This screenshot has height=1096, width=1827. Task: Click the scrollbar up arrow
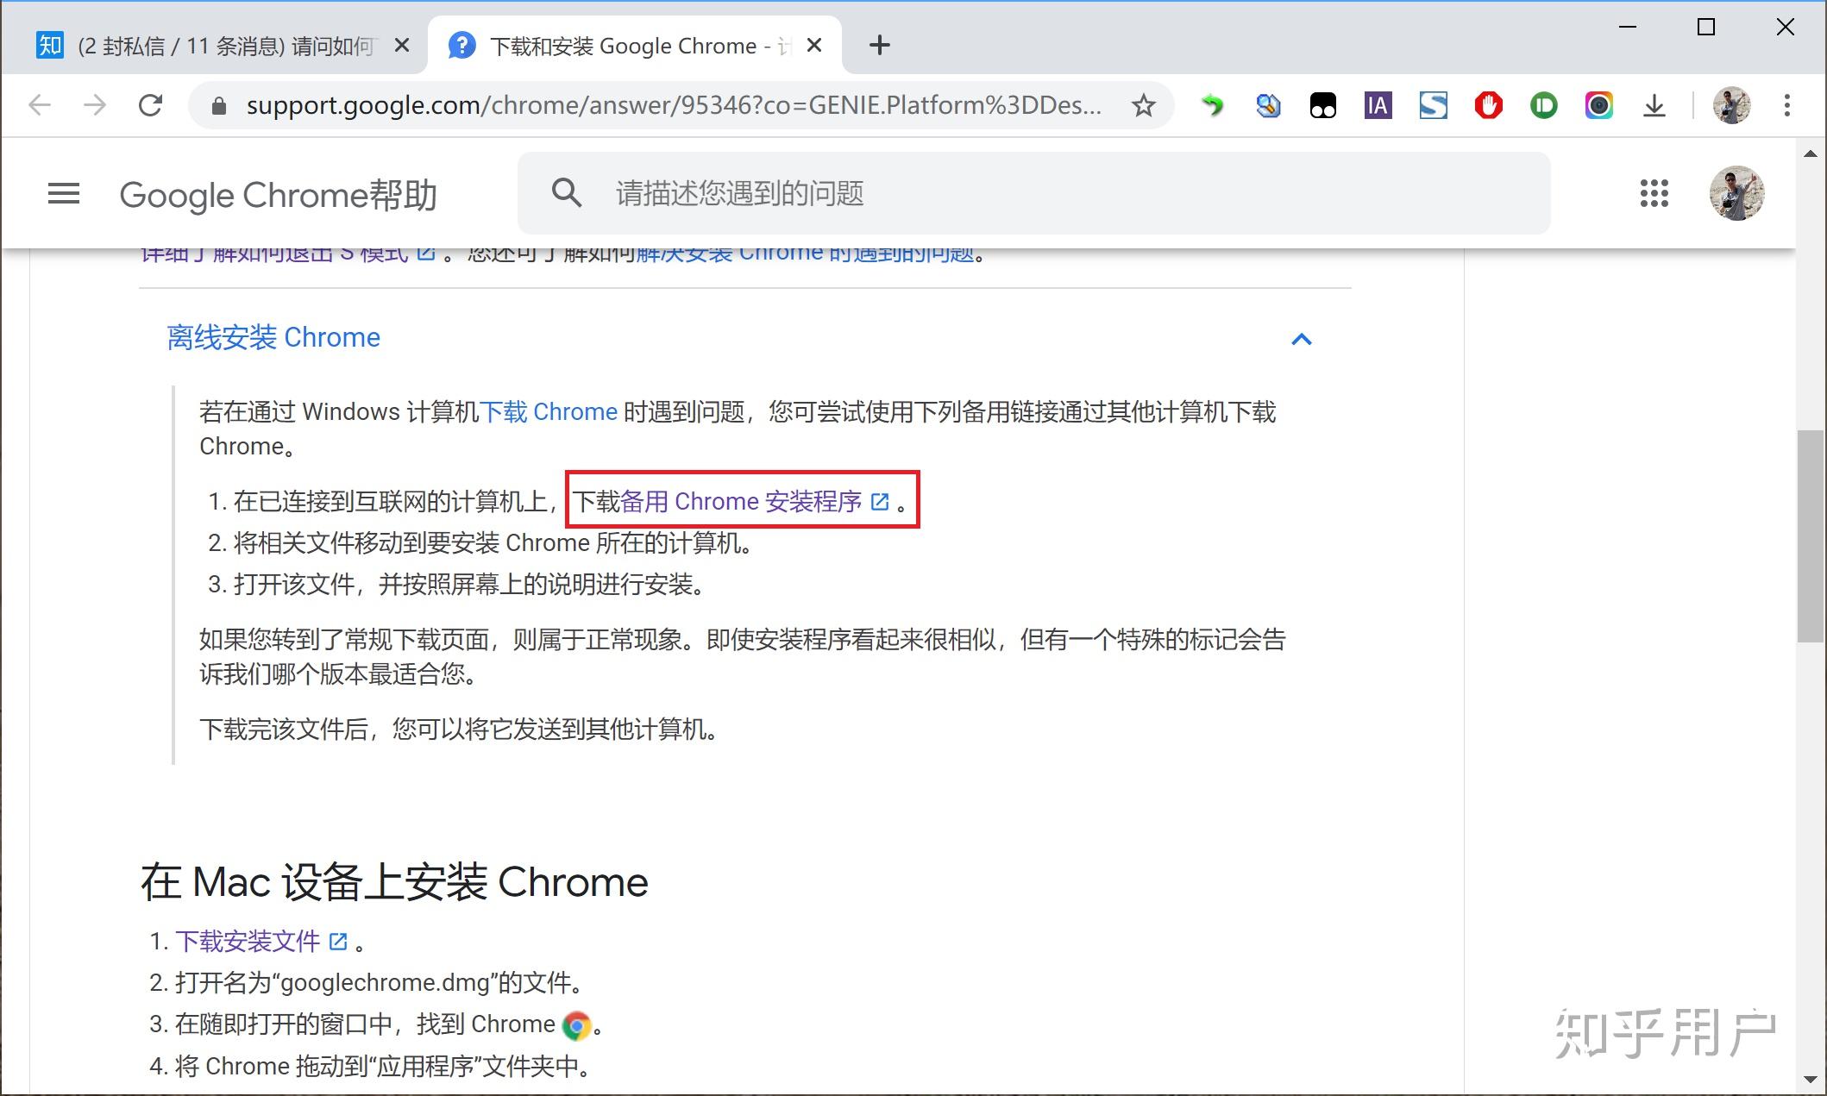(x=1810, y=153)
